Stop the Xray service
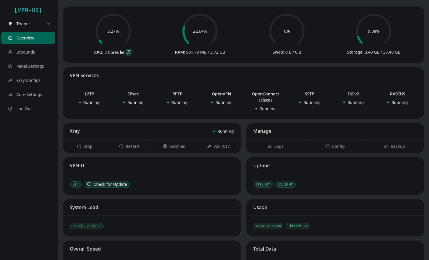429x260 pixels. pyautogui.click(x=85, y=146)
